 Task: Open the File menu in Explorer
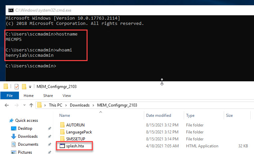coord(10,96)
